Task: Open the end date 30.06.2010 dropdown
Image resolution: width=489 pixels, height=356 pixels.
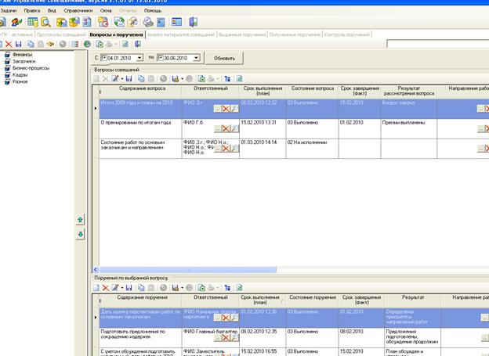Action: [x=196, y=58]
